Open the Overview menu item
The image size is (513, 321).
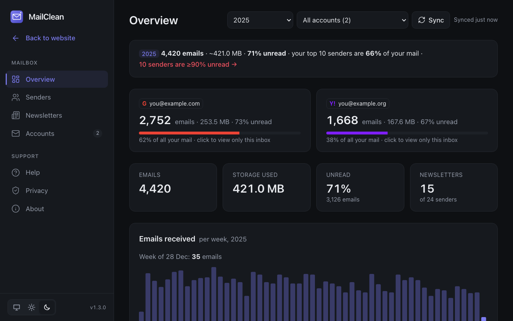pyautogui.click(x=57, y=79)
